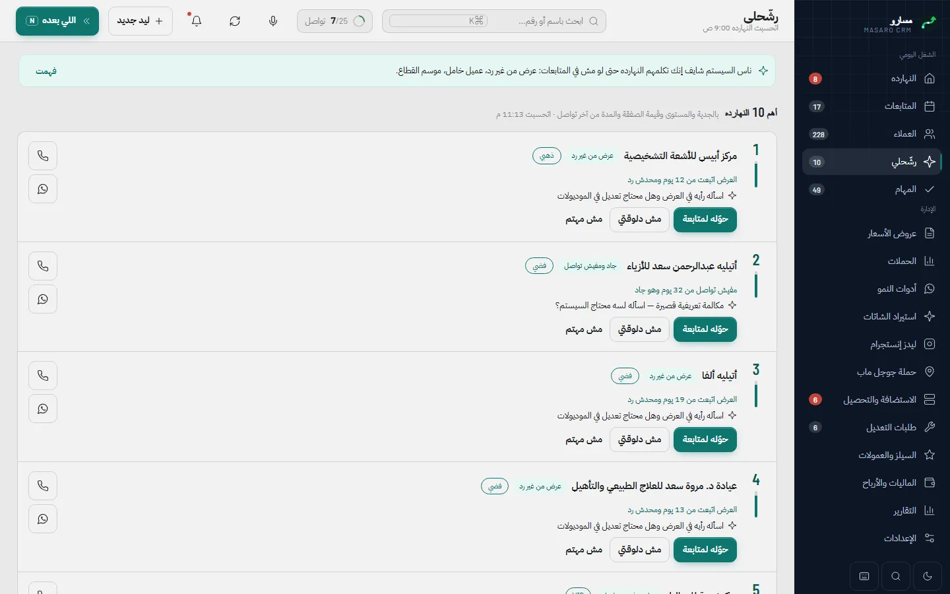Open أدوات النمو in the sidebar
Image resolution: width=950 pixels, height=594 pixels.
coord(871,288)
